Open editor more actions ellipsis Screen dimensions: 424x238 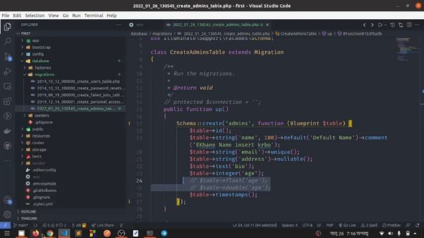click(417, 25)
